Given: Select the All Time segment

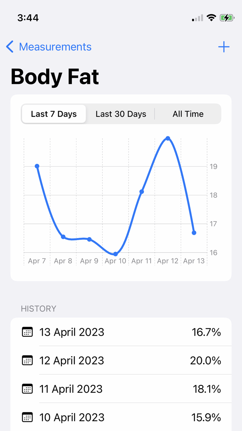Looking at the screenshot, I should (x=188, y=114).
